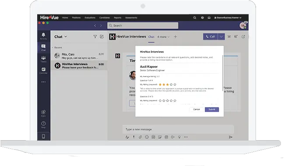Go forward with the right arrow
The width and height of the screenshot is (284, 166).
(101, 25)
